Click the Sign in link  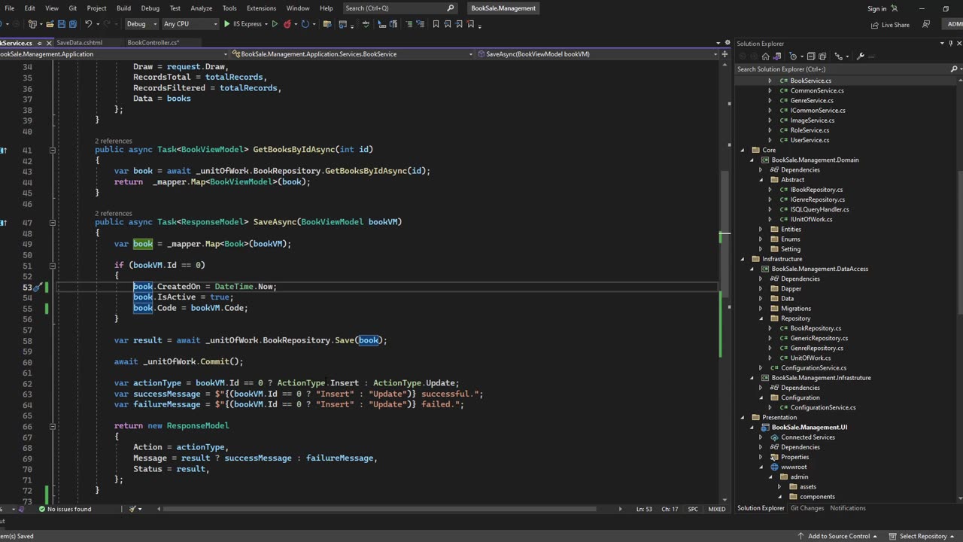876,8
